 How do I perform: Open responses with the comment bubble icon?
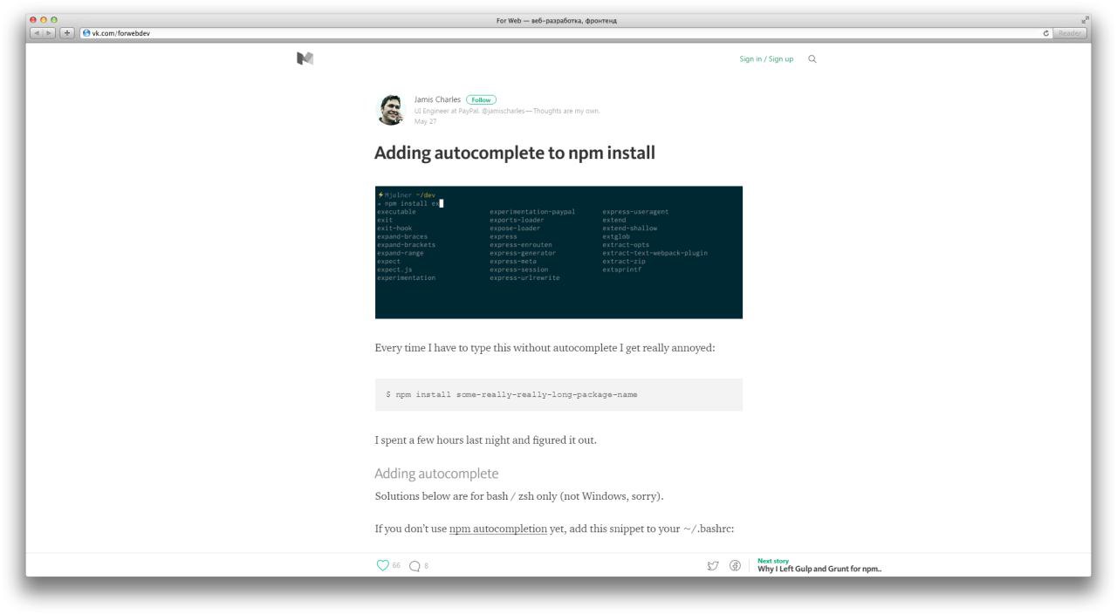[x=415, y=566]
